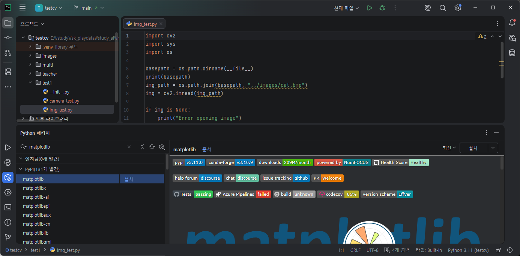Open the main hamburger menu
This screenshot has width=520, height=256.
pos(23,7)
